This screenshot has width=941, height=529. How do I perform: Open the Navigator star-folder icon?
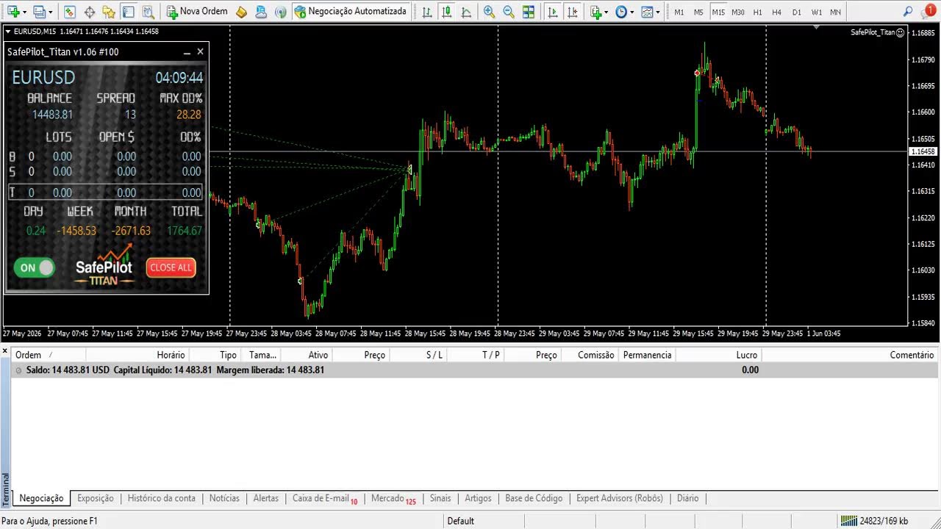coord(109,12)
